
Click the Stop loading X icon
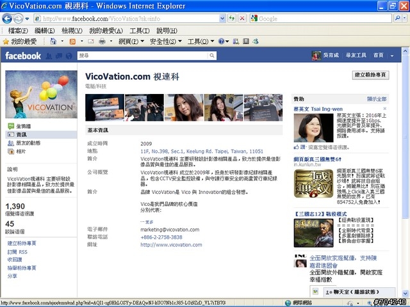[x=242, y=19]
